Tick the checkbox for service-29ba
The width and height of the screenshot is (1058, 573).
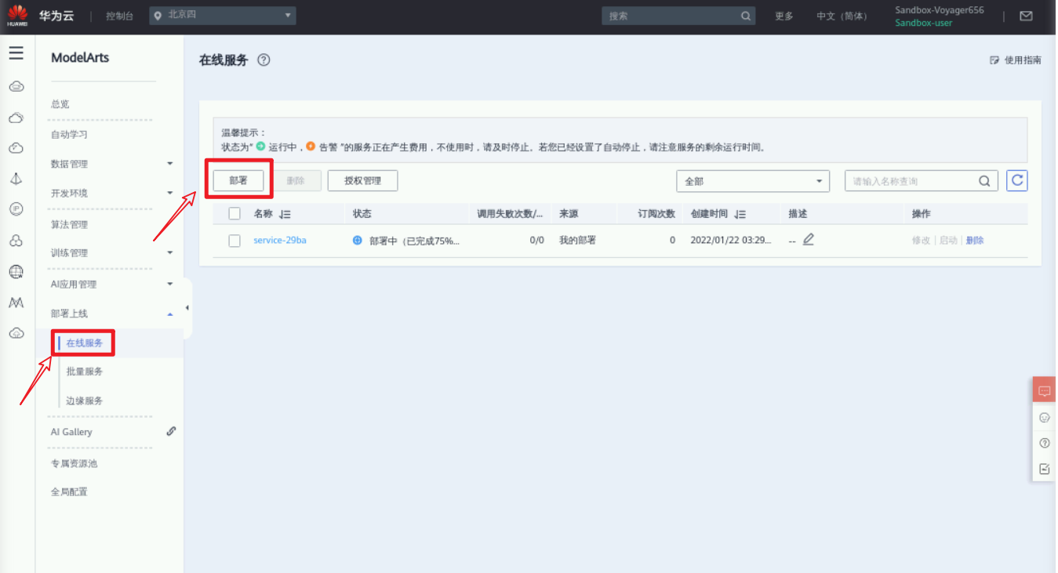point(235,241)
